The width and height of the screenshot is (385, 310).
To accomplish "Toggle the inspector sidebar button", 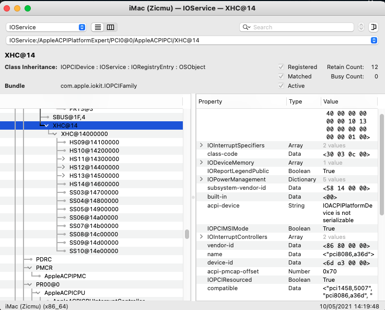I will pyautogui.click(x=374, y=27).
